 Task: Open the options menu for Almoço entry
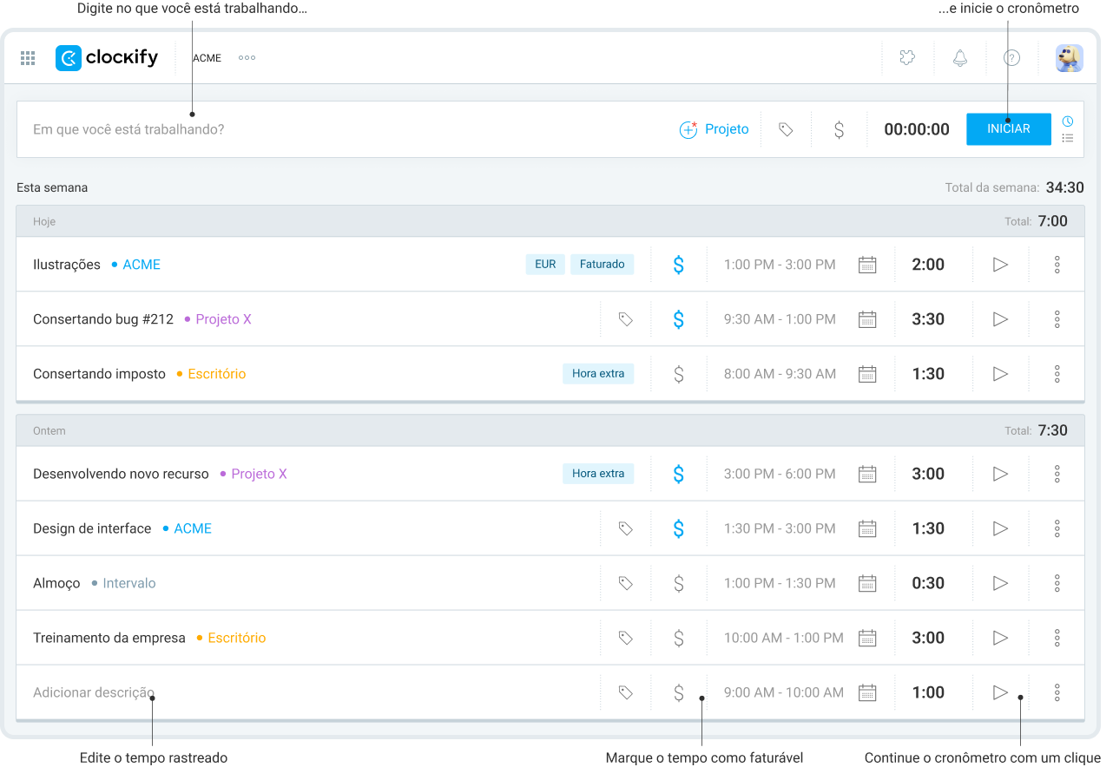1057,582
